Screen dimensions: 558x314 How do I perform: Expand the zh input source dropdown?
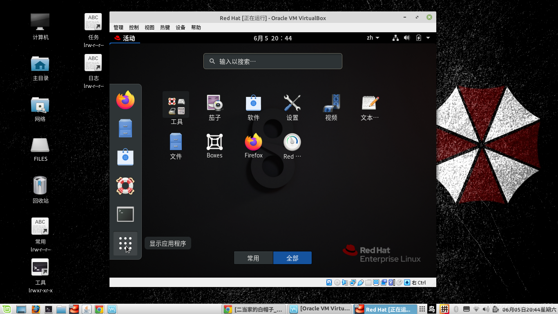[373, 38]
